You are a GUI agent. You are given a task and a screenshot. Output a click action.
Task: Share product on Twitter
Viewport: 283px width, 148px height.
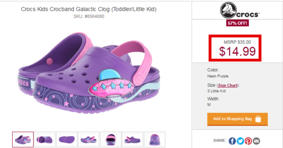(240, 141)
